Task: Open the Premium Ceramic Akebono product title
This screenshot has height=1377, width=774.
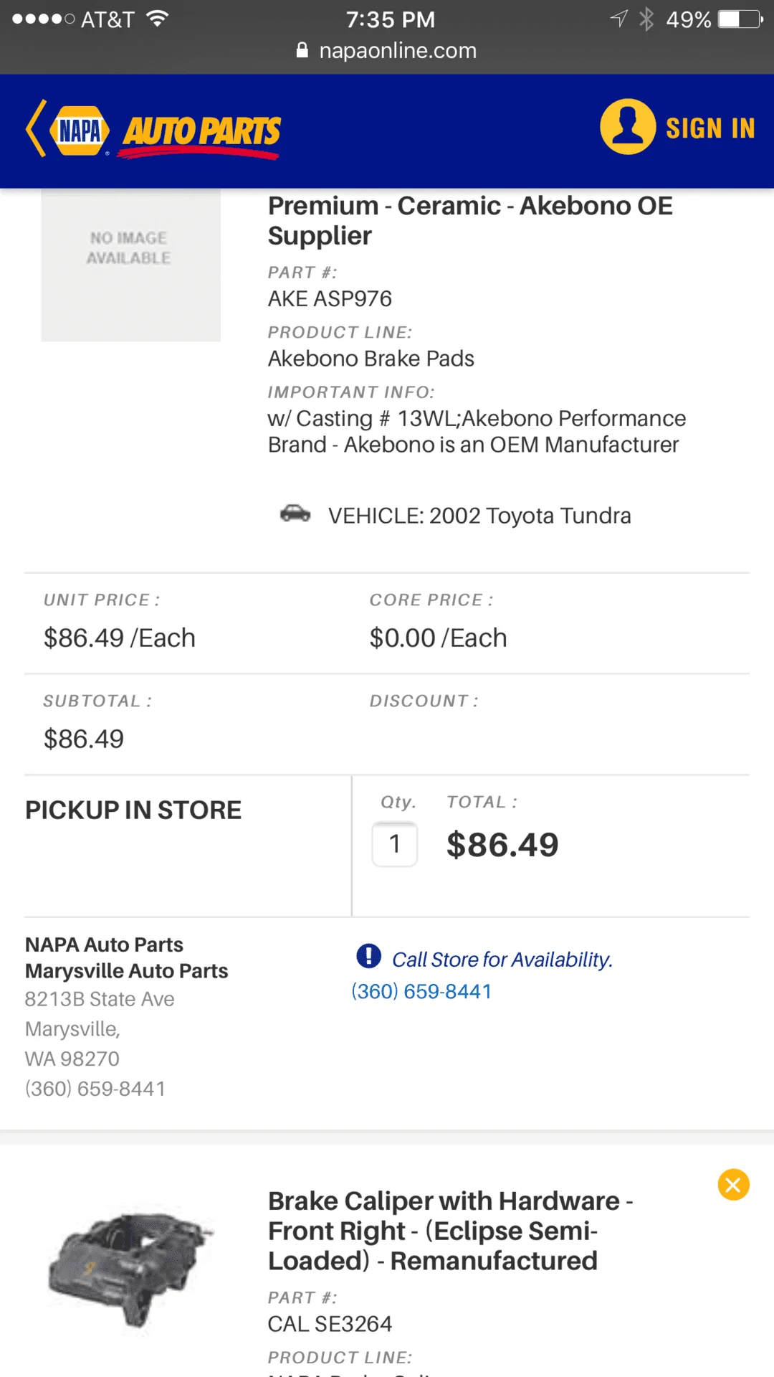Action: (470, 220)
